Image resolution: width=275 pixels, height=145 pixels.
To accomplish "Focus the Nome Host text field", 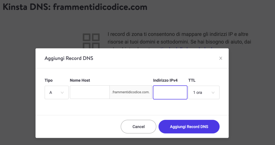I will [x=90, y=92].
